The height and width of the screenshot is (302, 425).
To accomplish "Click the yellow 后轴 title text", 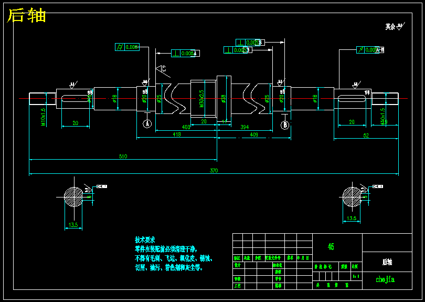I will tap(26, 15).
